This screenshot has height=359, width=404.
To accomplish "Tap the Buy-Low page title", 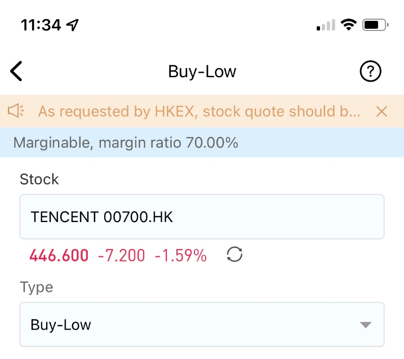I will 202,72.
